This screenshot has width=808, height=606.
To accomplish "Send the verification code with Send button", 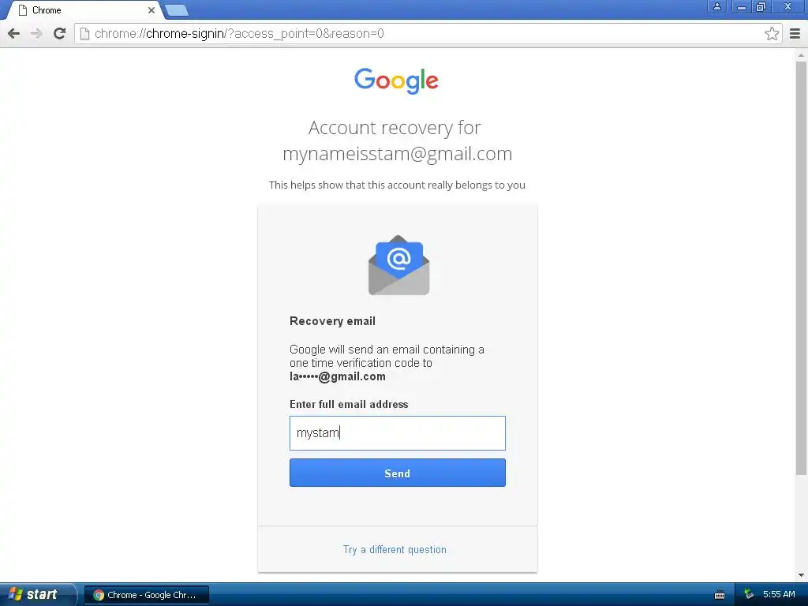I will pyautogui.click(x=398, y=473).
